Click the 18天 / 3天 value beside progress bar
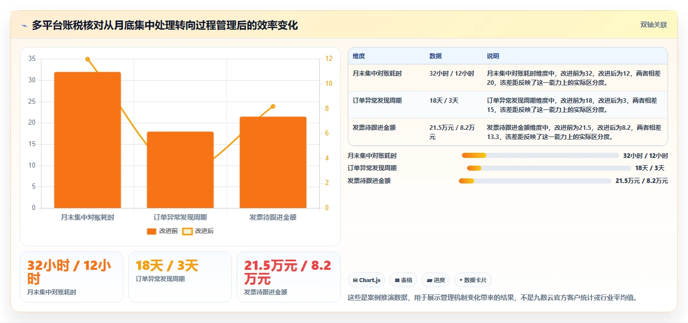This screenshot has height=323, width=688. [650, 168]
